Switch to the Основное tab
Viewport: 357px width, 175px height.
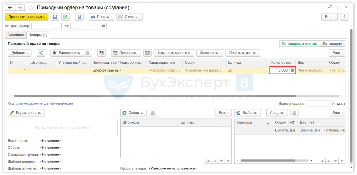[x=16, y=35]
